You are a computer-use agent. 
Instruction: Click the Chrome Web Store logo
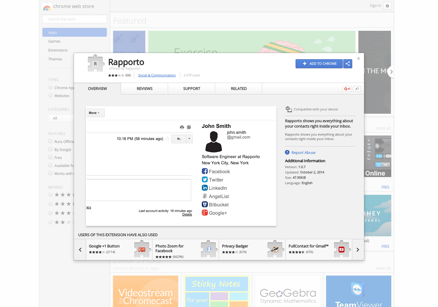[47, 7]
